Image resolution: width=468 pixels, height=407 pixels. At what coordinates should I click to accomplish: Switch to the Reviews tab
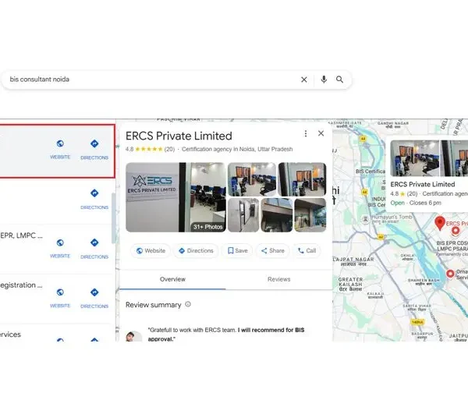(278, 279)
